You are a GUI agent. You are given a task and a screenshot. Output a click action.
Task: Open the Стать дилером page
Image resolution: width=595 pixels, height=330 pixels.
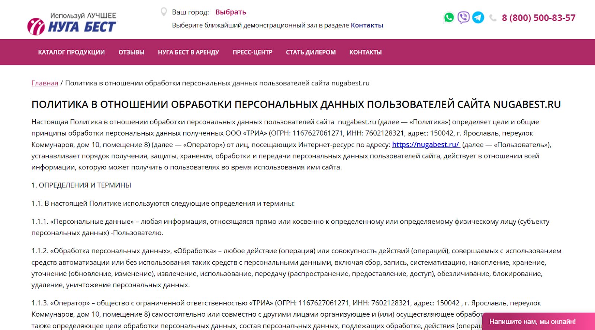point(311,52)
